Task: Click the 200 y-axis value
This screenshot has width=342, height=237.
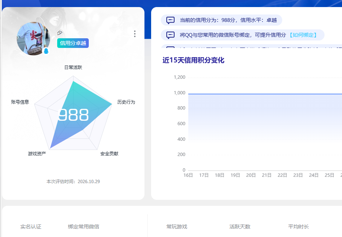Action: click(x=181, y=155)
